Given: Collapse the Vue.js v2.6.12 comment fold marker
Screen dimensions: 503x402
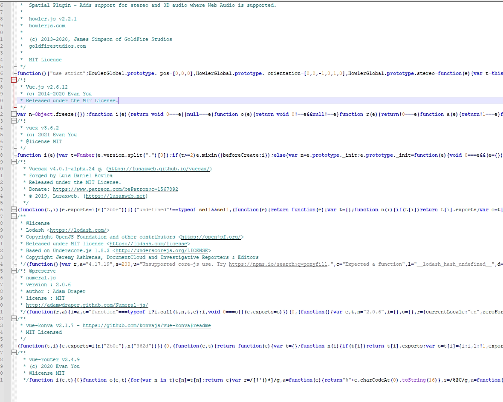Looking at the screenshot, I should 14,80.
